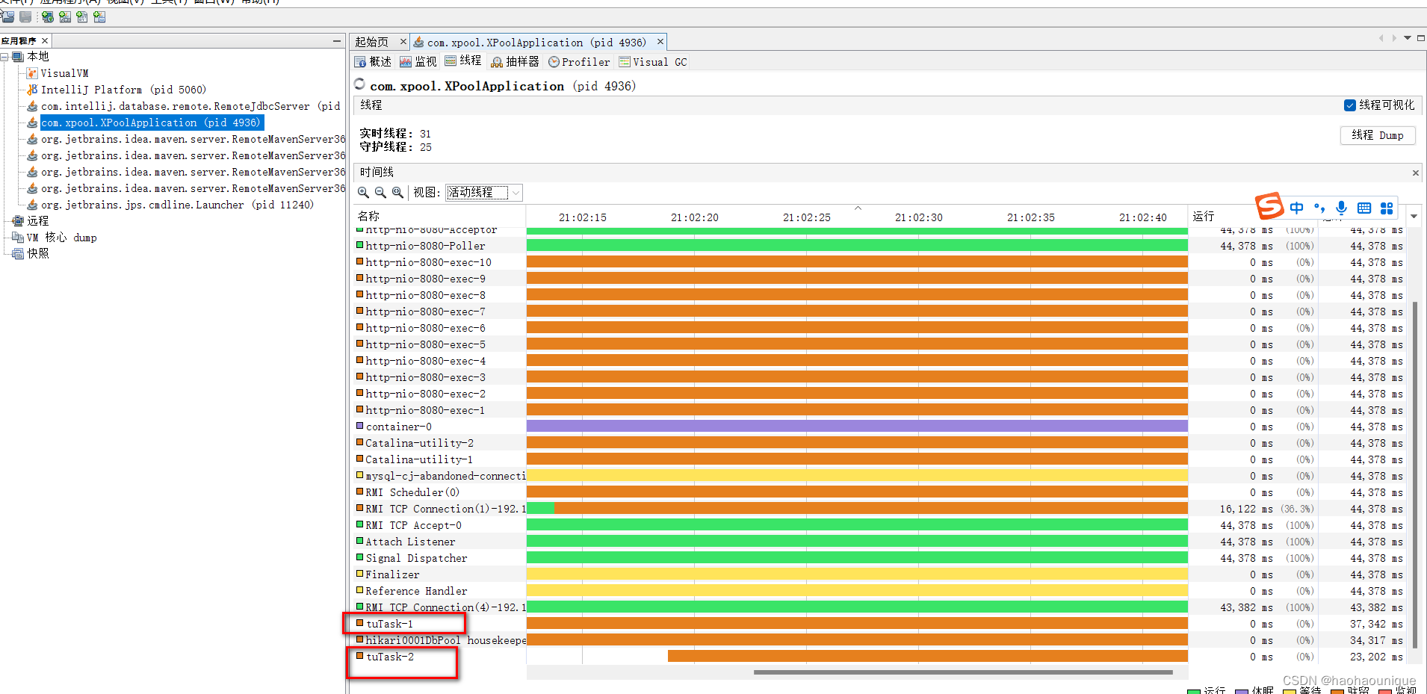Open the Sogou toolbox grid icon
The width and height of the screenshot is (1427, 694).
tap(1387, 208)
